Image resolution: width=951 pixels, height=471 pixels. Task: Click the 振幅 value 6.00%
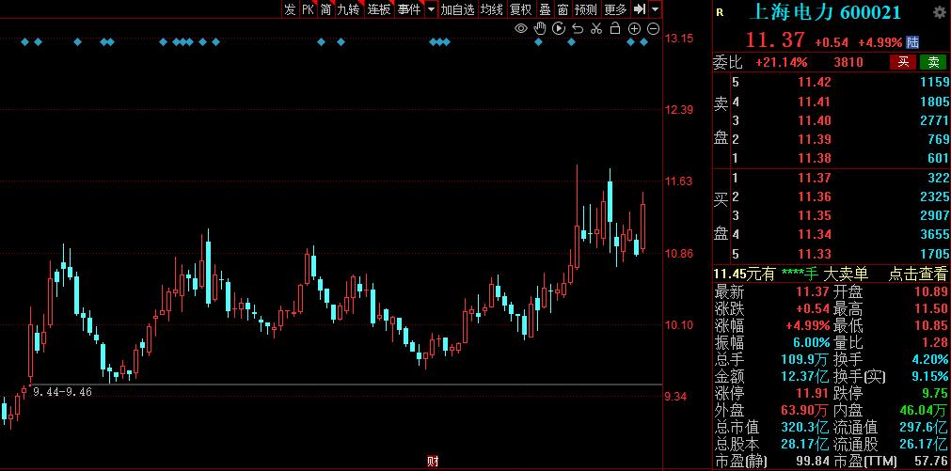coord(812,342)
